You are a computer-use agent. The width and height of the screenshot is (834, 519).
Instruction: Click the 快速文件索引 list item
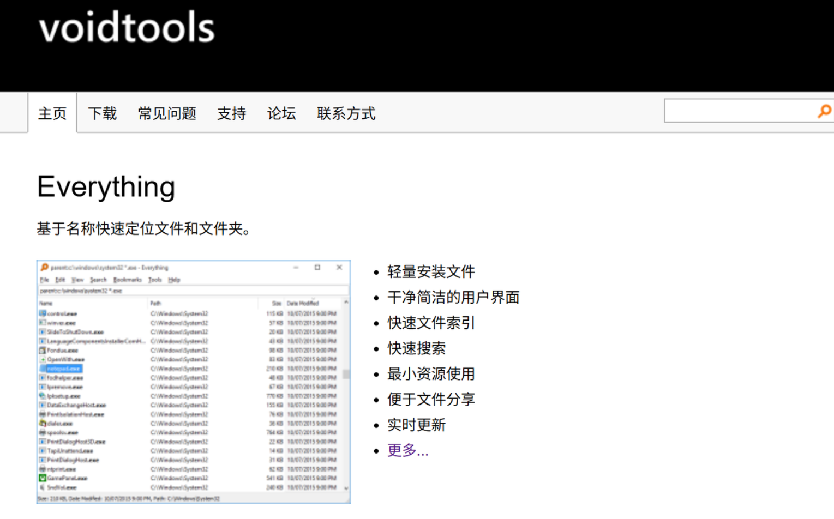tap(431, 323)
